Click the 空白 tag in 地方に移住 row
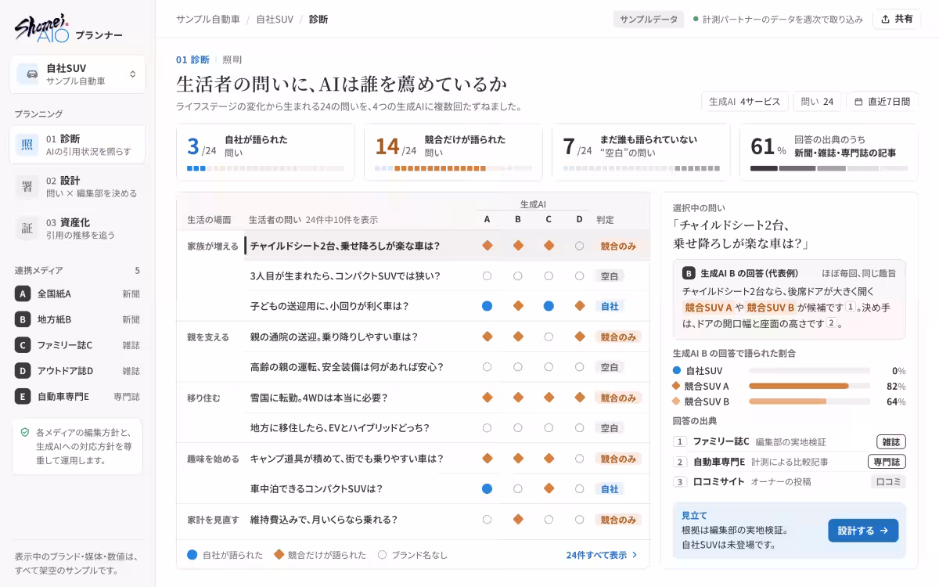Screen dimensions: 939x587 [x=609, y=428]
